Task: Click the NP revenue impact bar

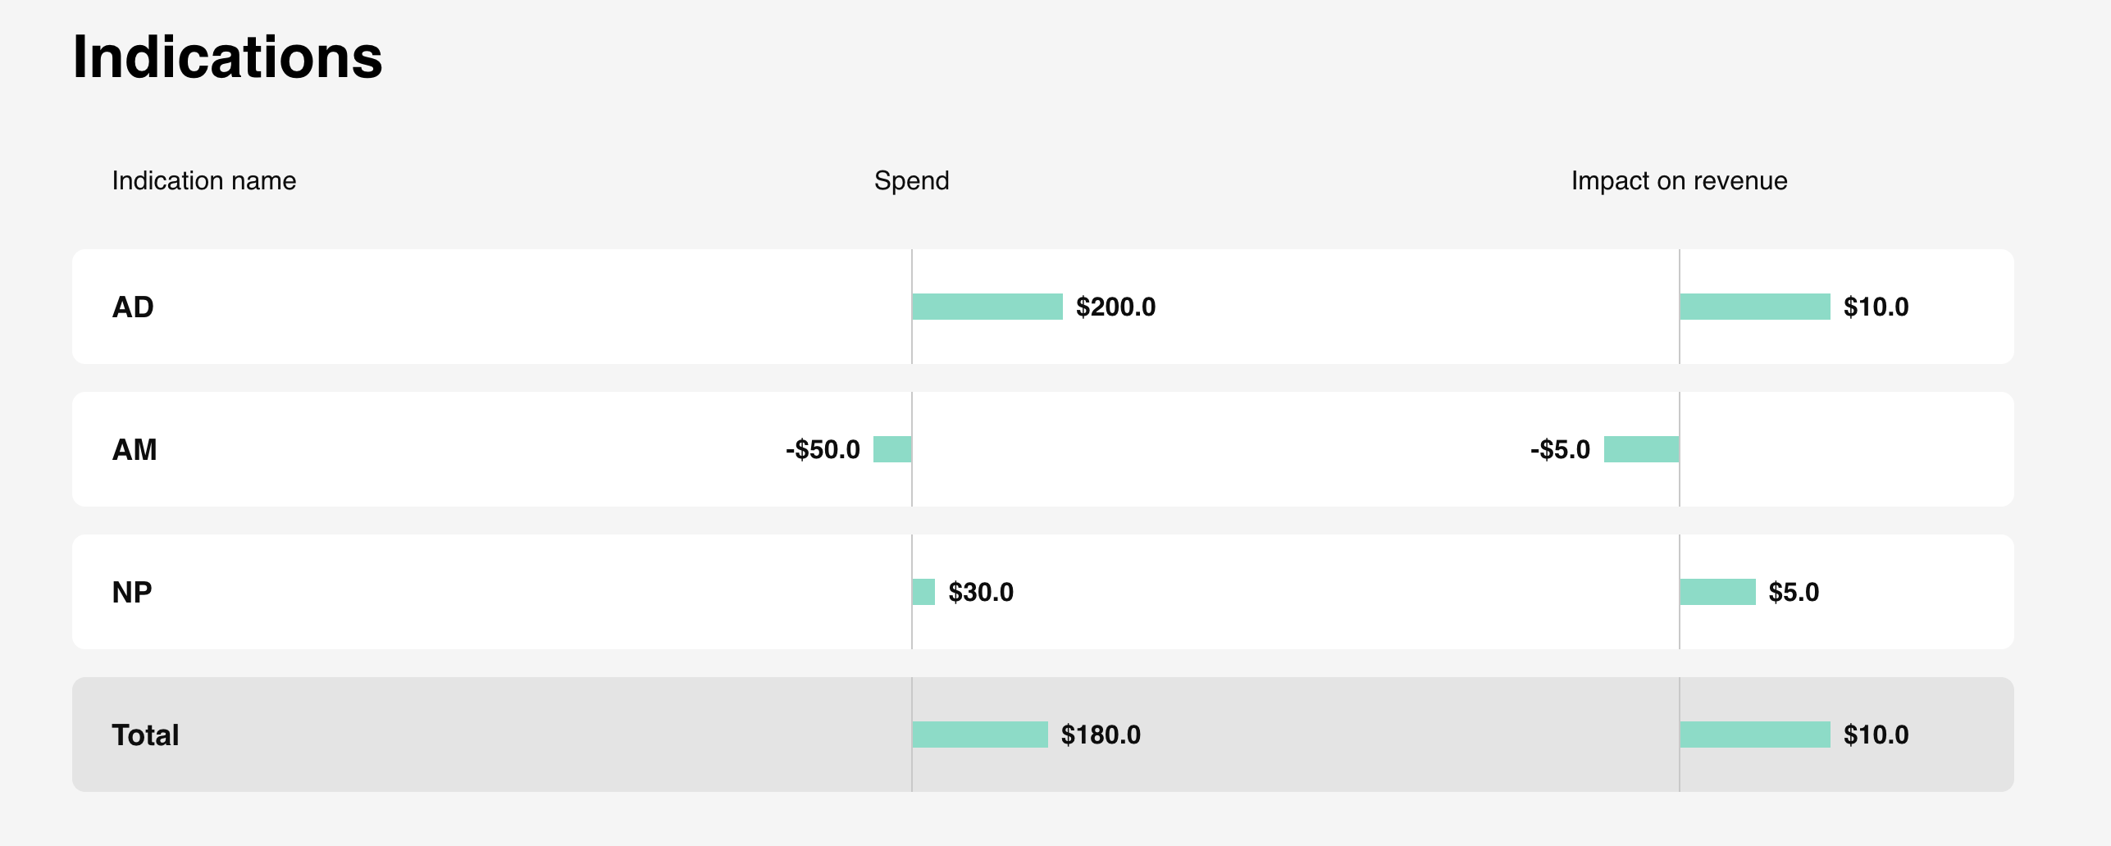Action: point(1718,592)
